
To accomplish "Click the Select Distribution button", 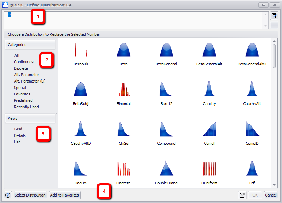I will point(30,195).
